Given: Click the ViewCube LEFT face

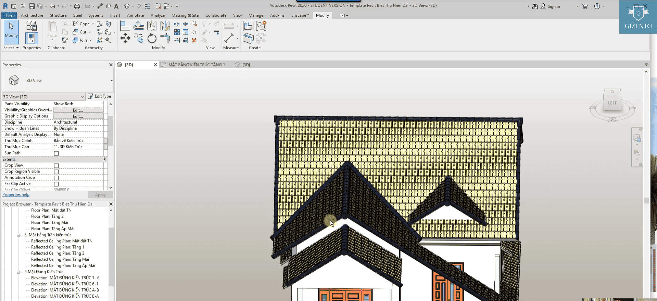Looking at the screenshot, I should (612, 103).
